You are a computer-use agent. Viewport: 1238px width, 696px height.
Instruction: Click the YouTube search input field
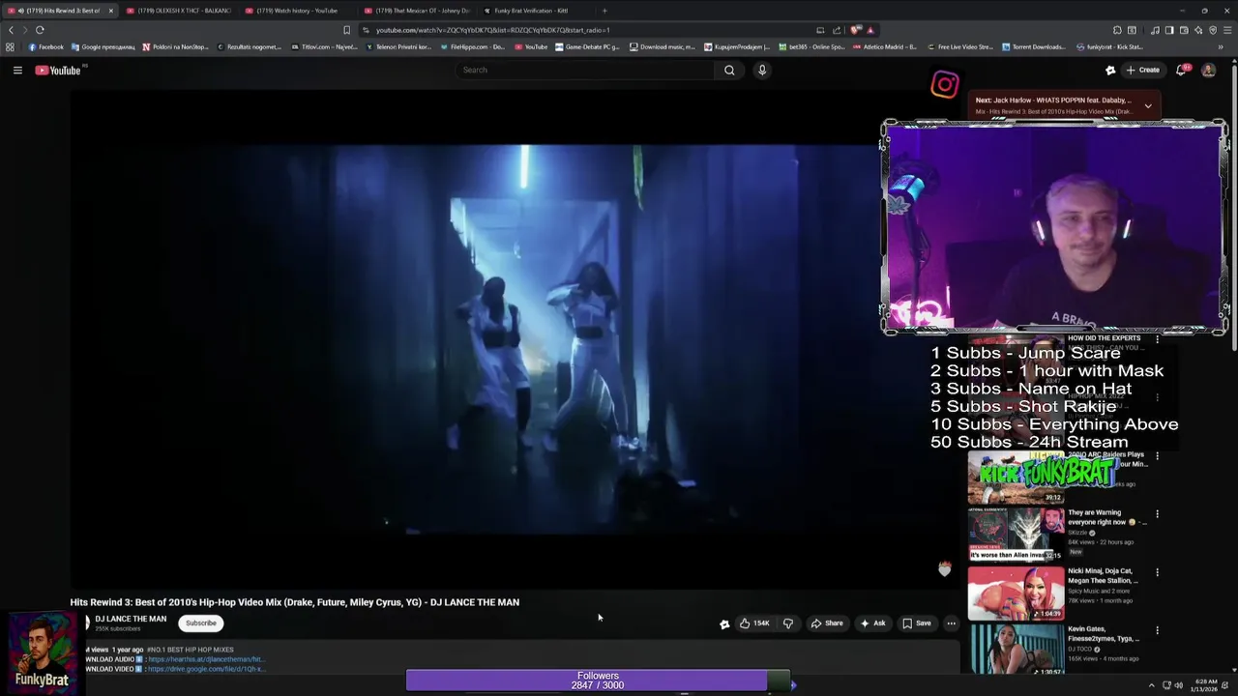point(585,70)
